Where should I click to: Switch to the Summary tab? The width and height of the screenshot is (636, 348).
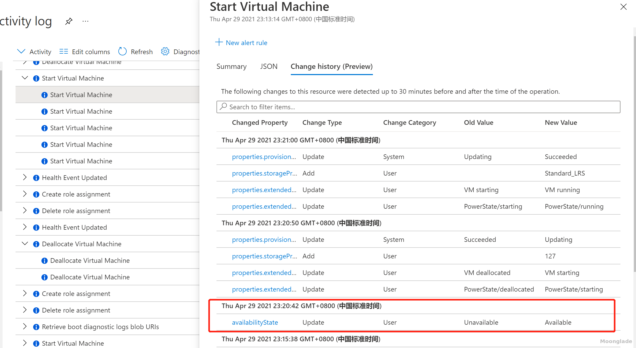coord(232,67)
